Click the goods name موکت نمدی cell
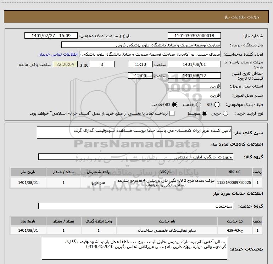The width and height of the screenshot is (273, 264). (x=166, y=182)
